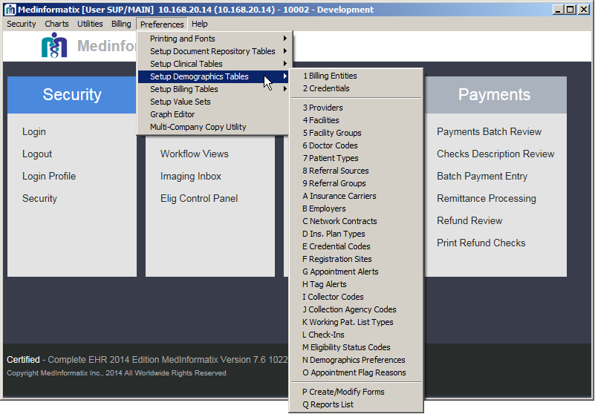Viewport: 595px width, 414px height.
Task: Minimize the Medinformatix window
Action: [x=557, y=10]
